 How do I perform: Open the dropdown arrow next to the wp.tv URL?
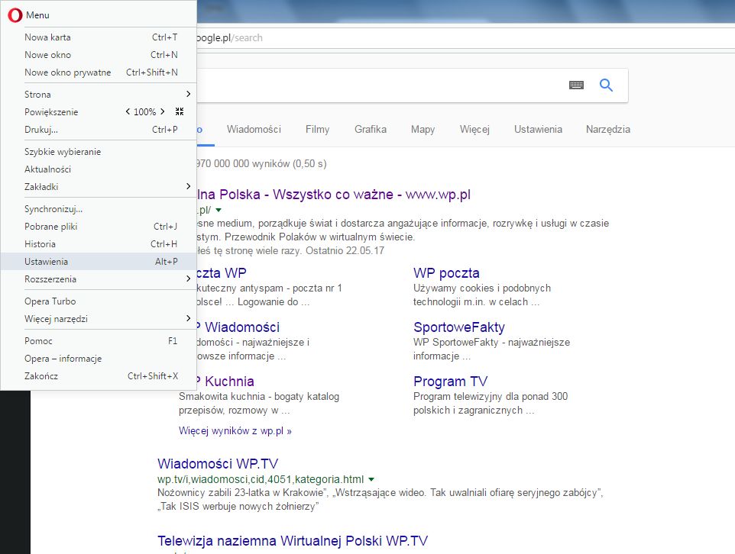pyautogui.click(x=371, y=479)
